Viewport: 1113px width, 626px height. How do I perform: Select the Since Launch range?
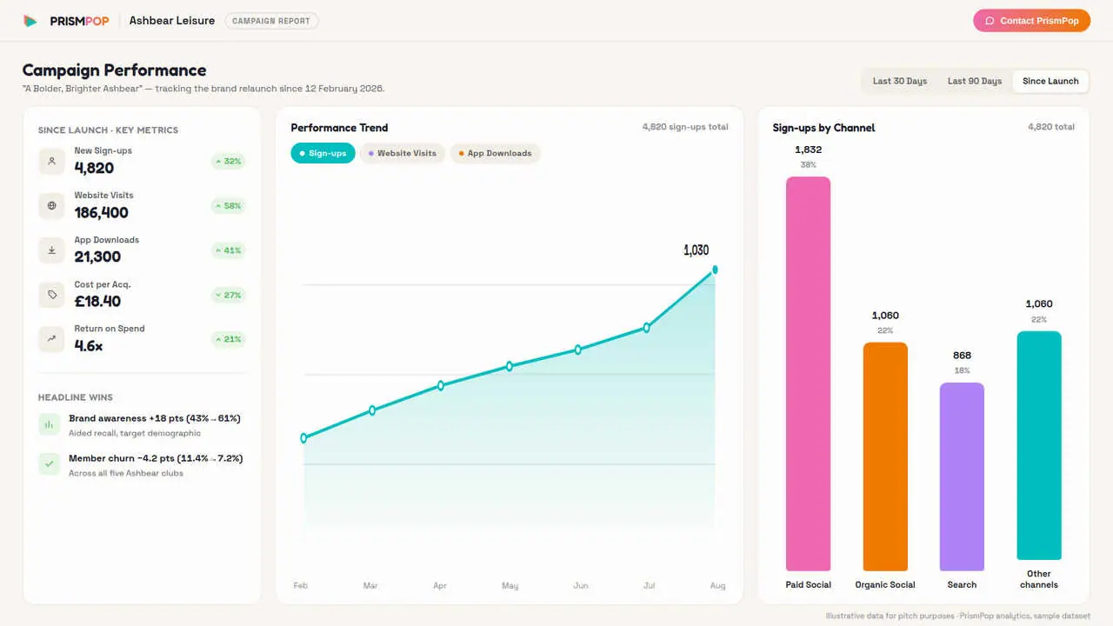tap(1050, 81)
